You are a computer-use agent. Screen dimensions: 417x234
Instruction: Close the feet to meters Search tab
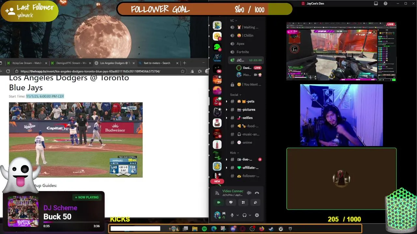[177, 63]
